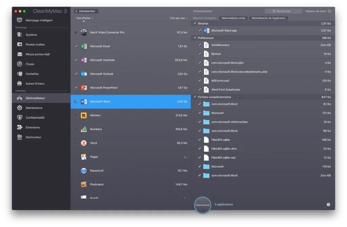Click the Rechercher search field

pyautogui.click(x=283, y=11)
